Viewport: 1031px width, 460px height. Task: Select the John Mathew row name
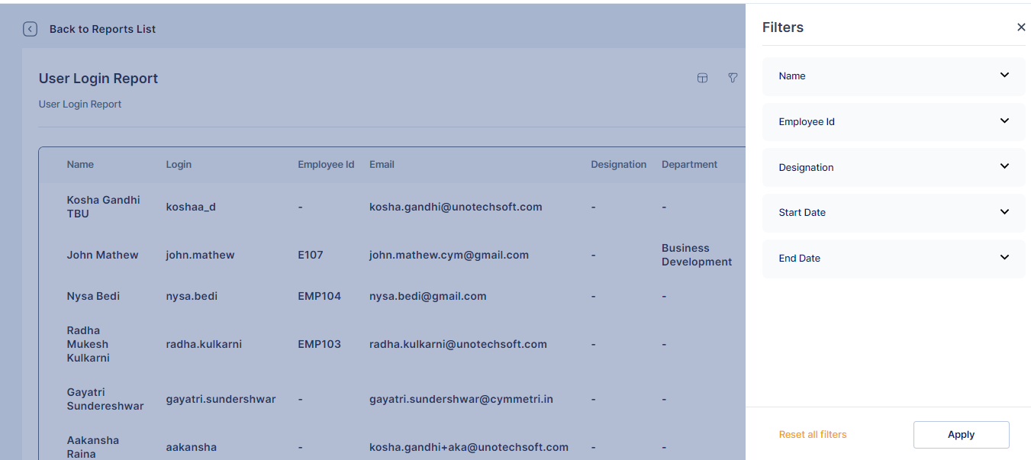102,255
